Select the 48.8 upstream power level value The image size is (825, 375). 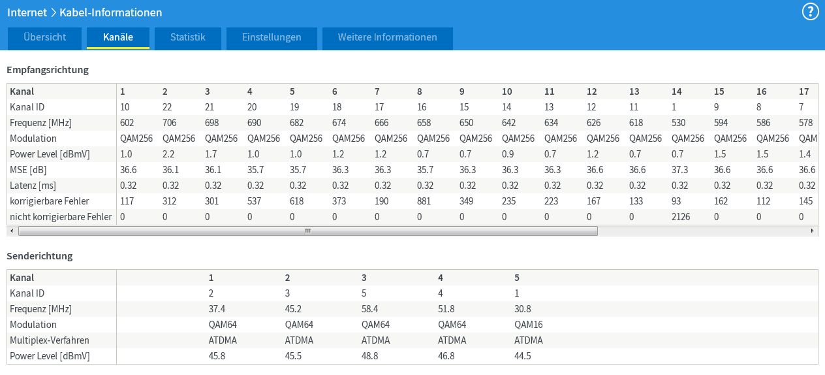click(x=370, y=356)
